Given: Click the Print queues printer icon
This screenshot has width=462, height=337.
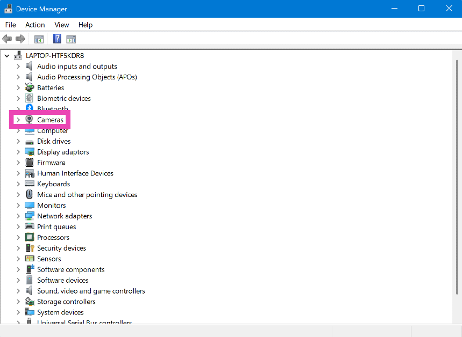Looking at the screenshot, I should click(30, 226).
